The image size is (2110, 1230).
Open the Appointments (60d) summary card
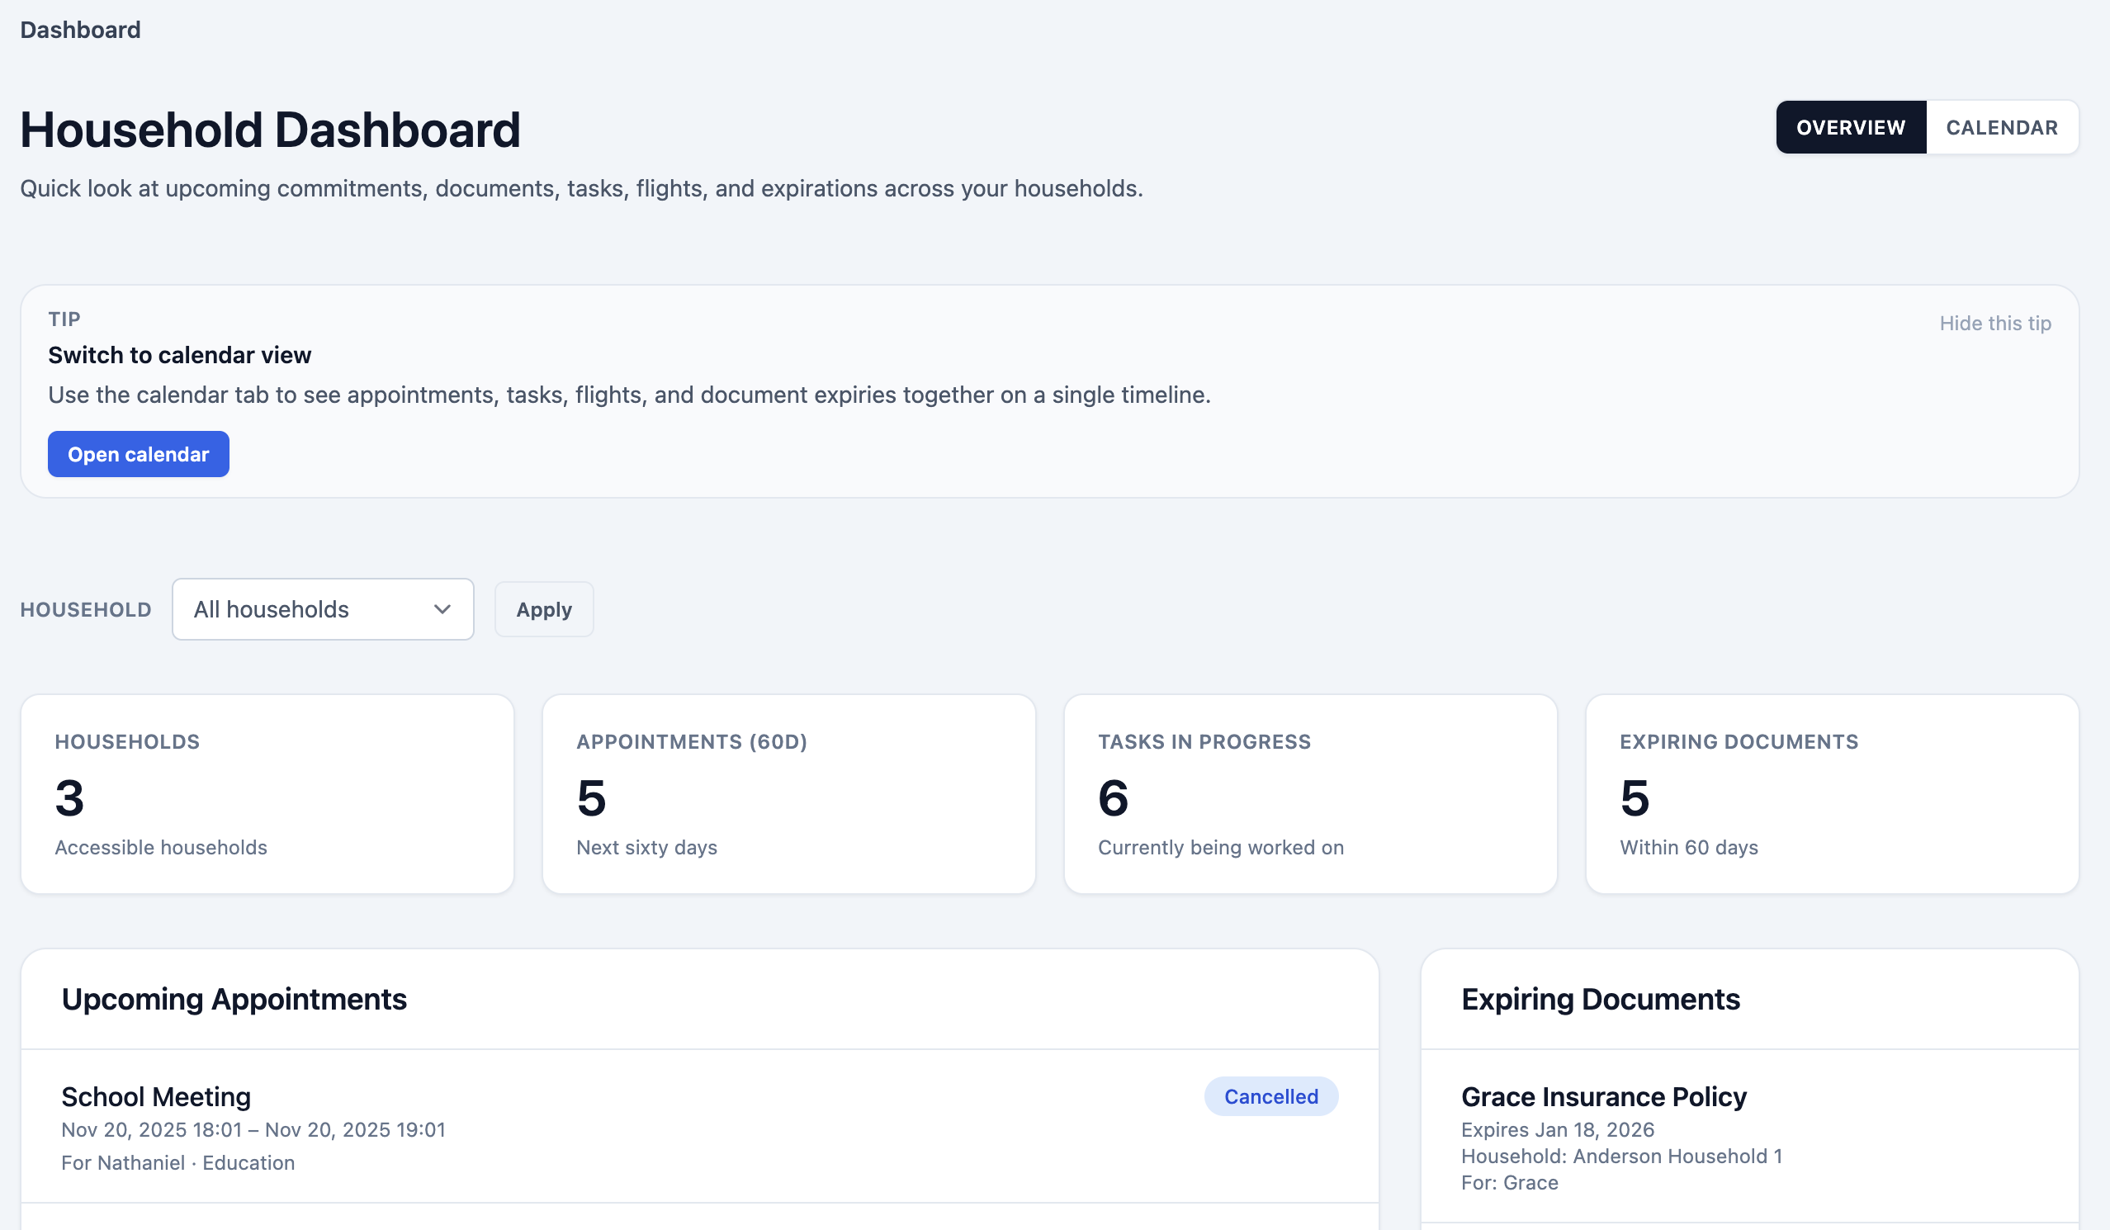pyautogui.click(x=788, y=794)
